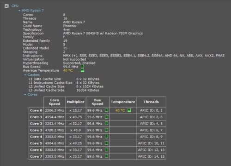231x166 pixels.
Task: Click Core 5 bus speed green icon
Action: tap(107, 143)
